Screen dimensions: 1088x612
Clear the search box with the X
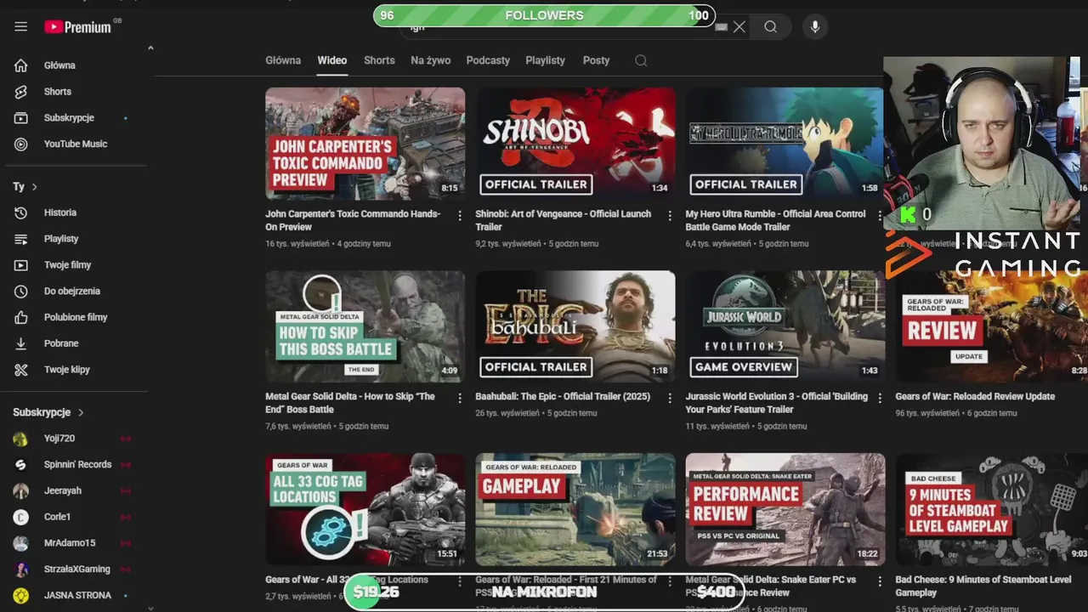point(739,27)
